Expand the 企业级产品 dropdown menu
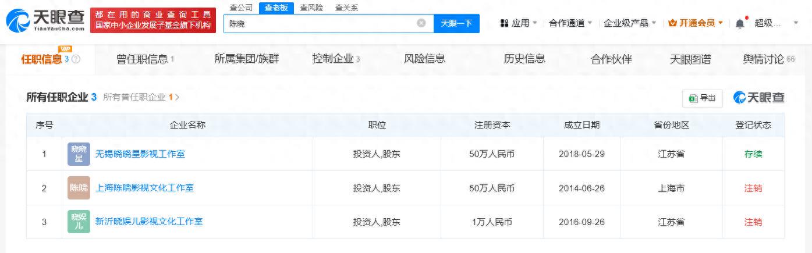Image resolution: width=812 pixels, height=253 pixels. click(630, 23)
